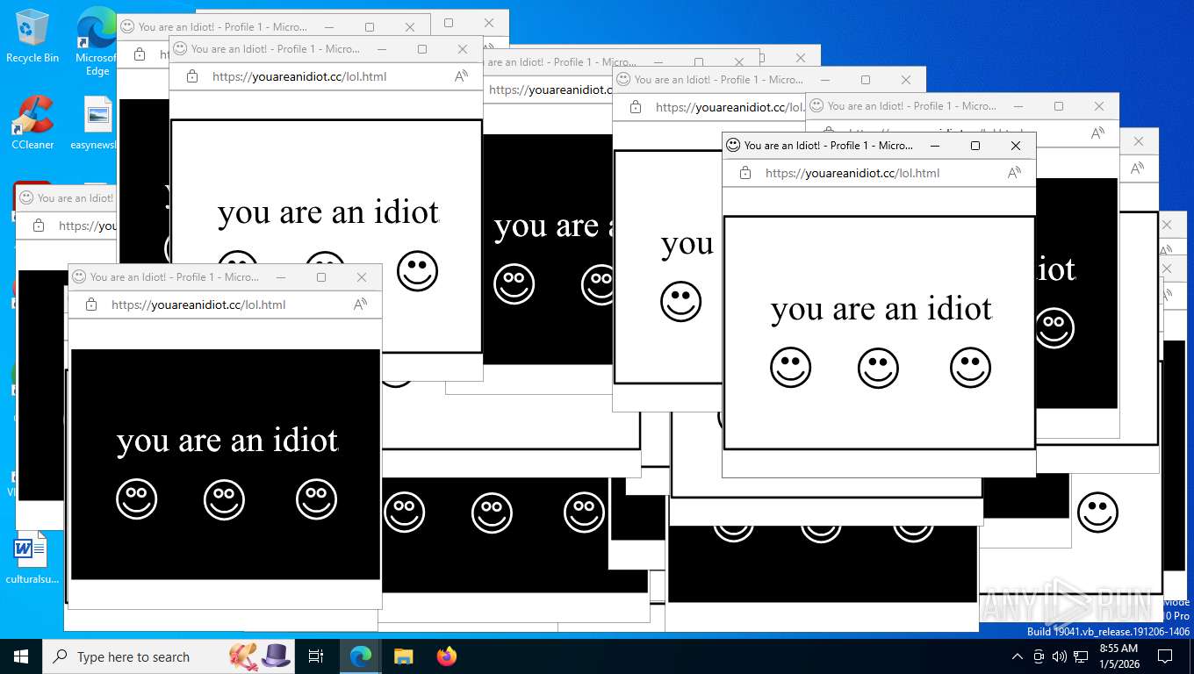Click lock icon in white-page window partly covered by black-page window
This screenshot has height=674, width=1194.
click(191, 76)
